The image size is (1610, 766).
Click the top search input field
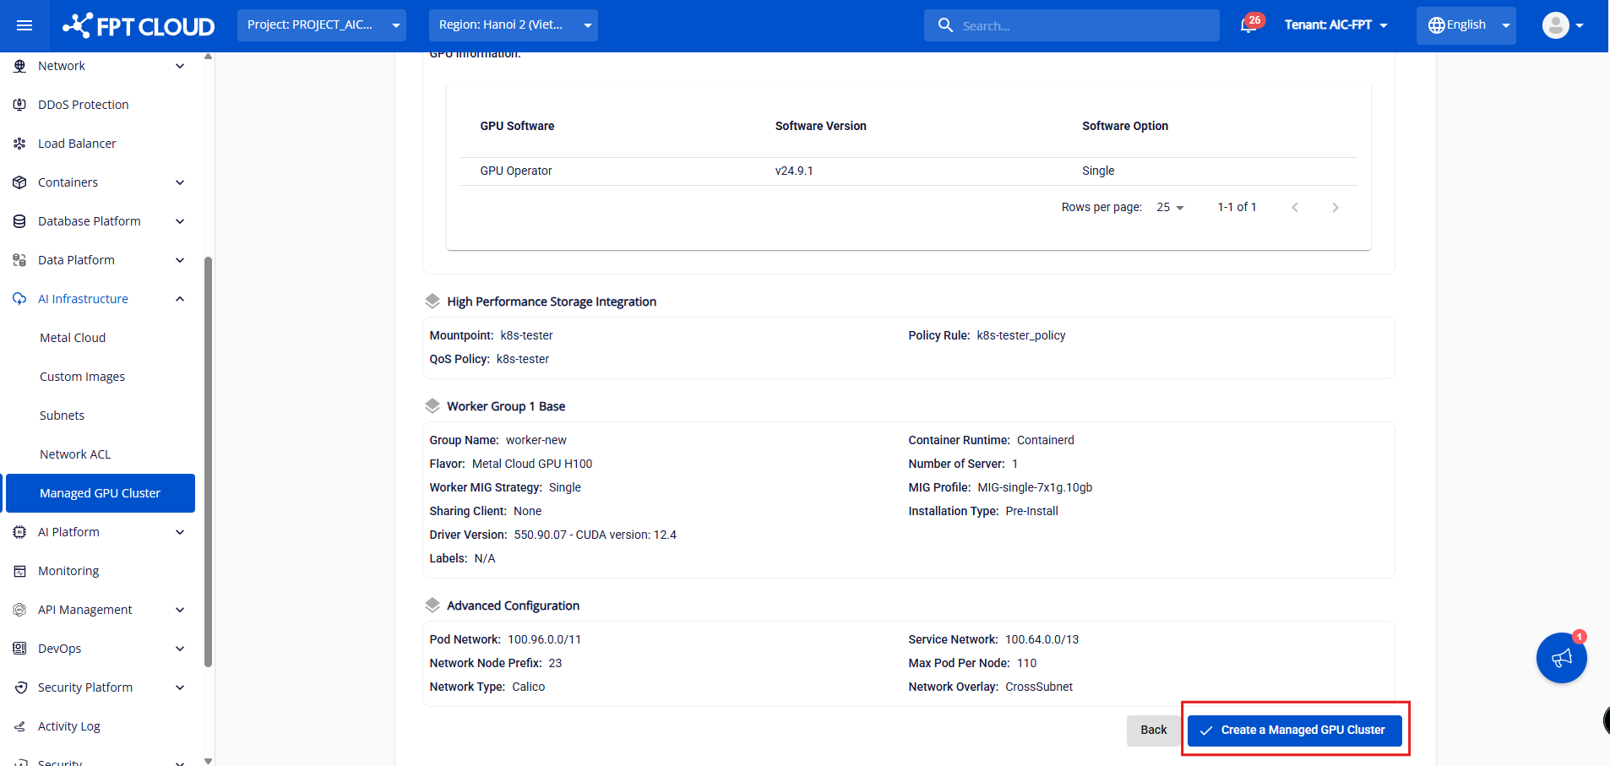click(x=1081, y=26)
